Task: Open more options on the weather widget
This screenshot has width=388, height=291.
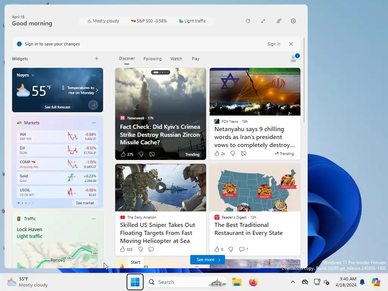Action: tap(94, 75)
